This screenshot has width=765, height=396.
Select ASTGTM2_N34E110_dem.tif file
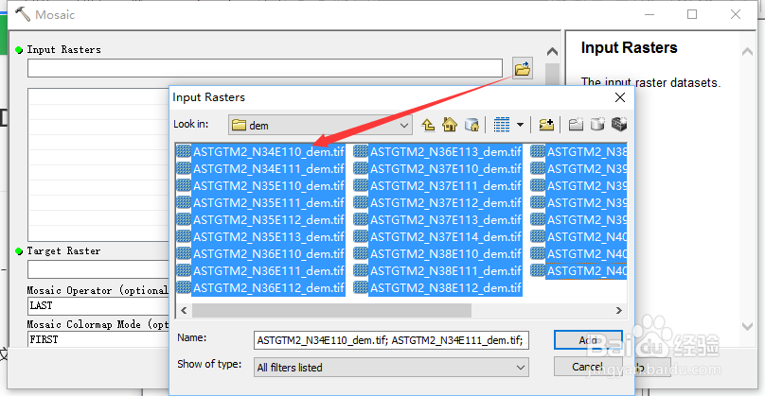[x=268, y=152]
